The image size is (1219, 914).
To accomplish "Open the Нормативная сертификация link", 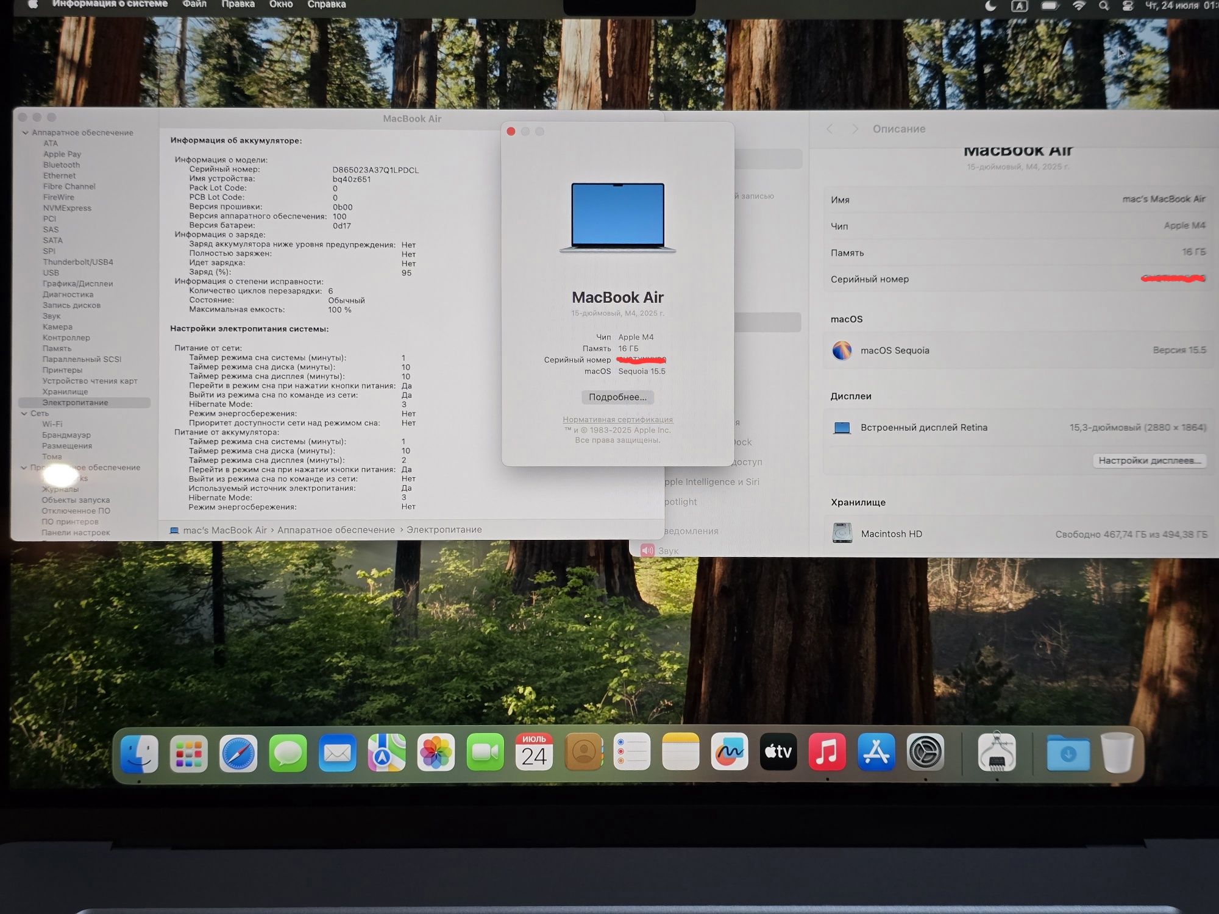I will (617, 419).
